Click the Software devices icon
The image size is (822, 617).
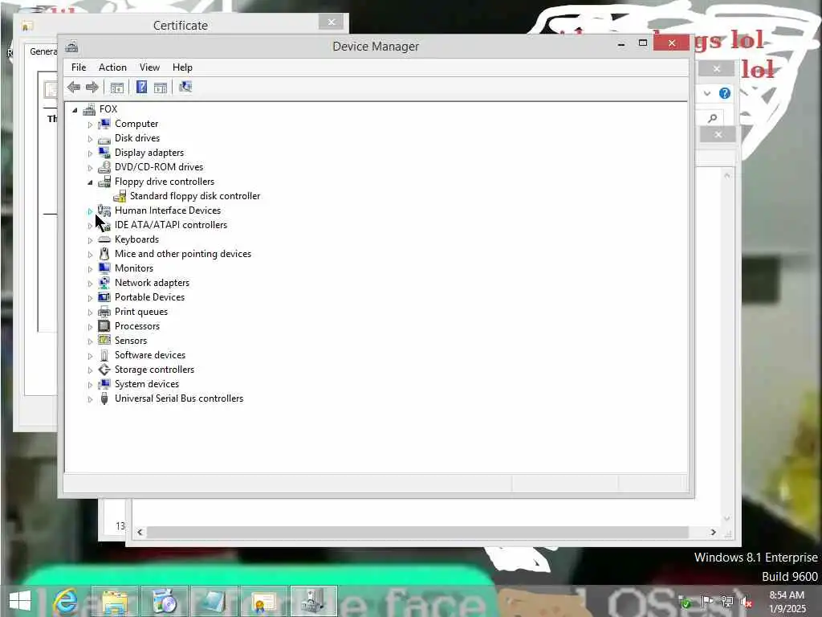104,355
